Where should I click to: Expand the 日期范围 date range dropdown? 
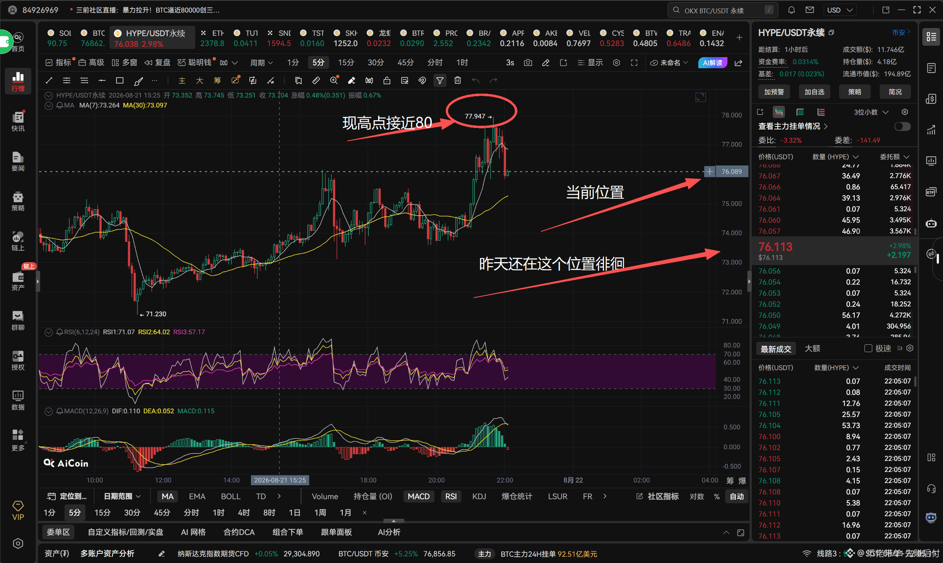pyautogui.click(x=122, y=497)
